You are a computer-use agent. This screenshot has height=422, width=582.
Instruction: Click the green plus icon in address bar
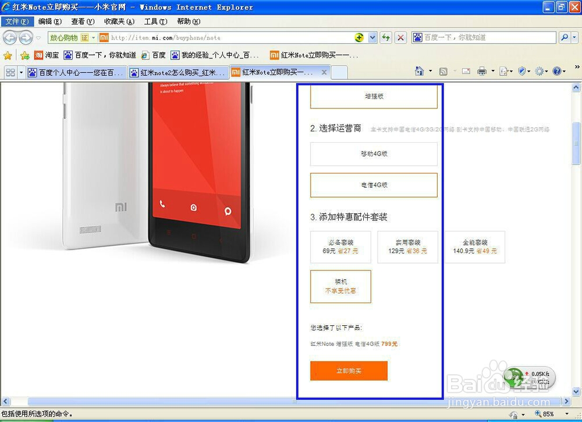[359, 37]
